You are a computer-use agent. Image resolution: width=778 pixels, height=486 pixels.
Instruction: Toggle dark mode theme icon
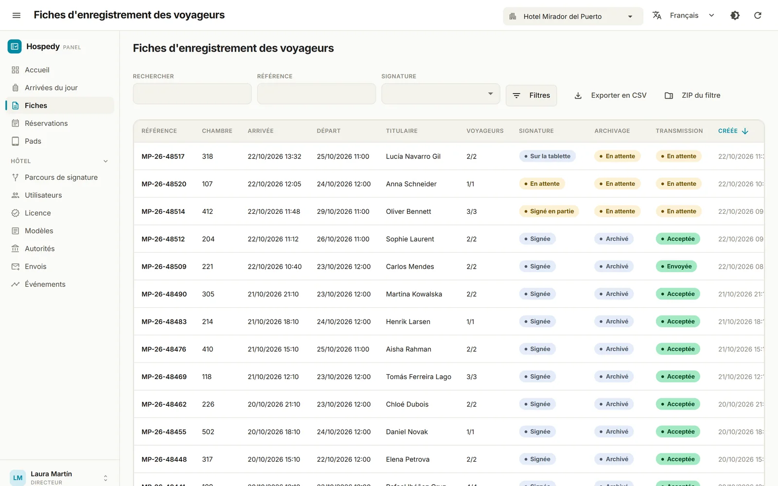click(x=735, y=16)
